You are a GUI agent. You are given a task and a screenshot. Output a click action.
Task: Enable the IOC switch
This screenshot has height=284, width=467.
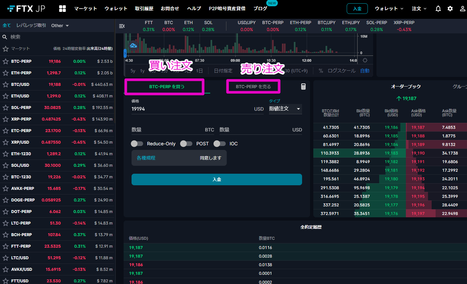pyautogui.click(x=219, y=144)
